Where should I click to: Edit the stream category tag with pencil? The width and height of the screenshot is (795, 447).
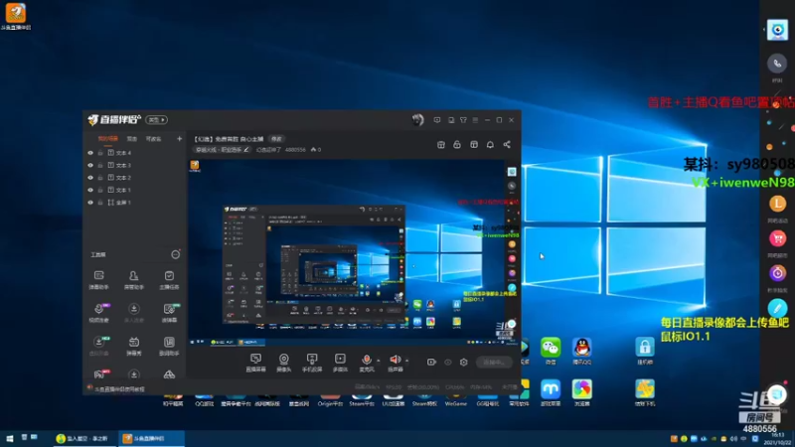click(222, 150)
